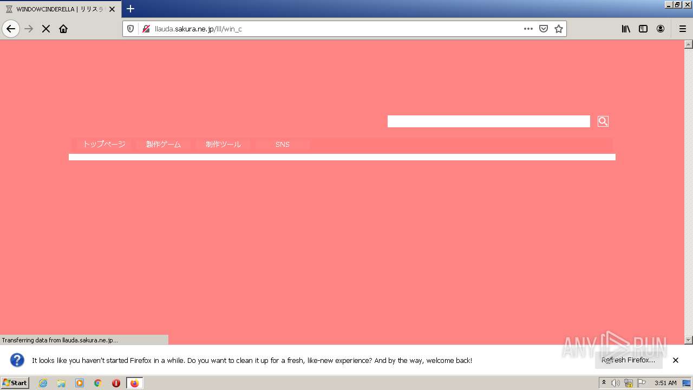
Task: Stop loading the page
Action: pos(46,29)
